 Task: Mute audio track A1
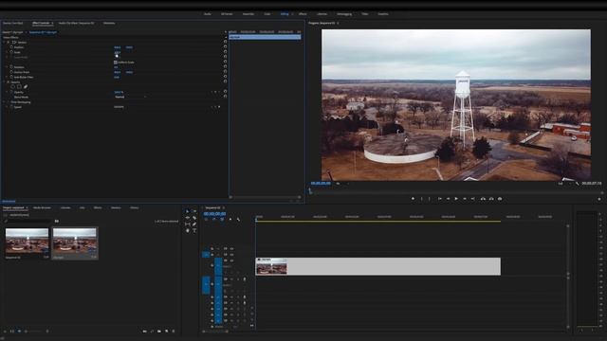click(231, 279)
